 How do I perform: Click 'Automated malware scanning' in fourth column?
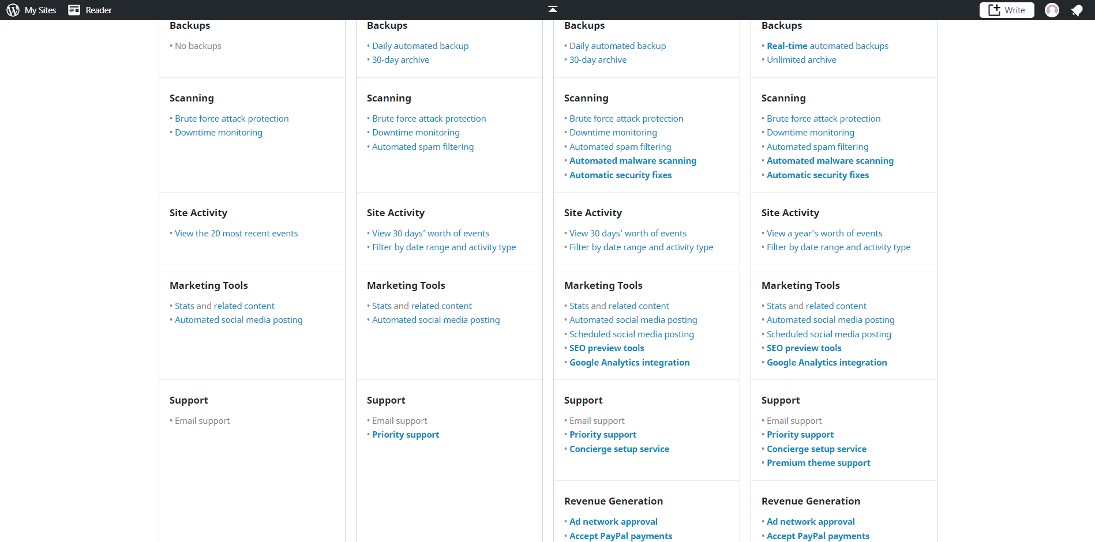click(x=830, y=161)
